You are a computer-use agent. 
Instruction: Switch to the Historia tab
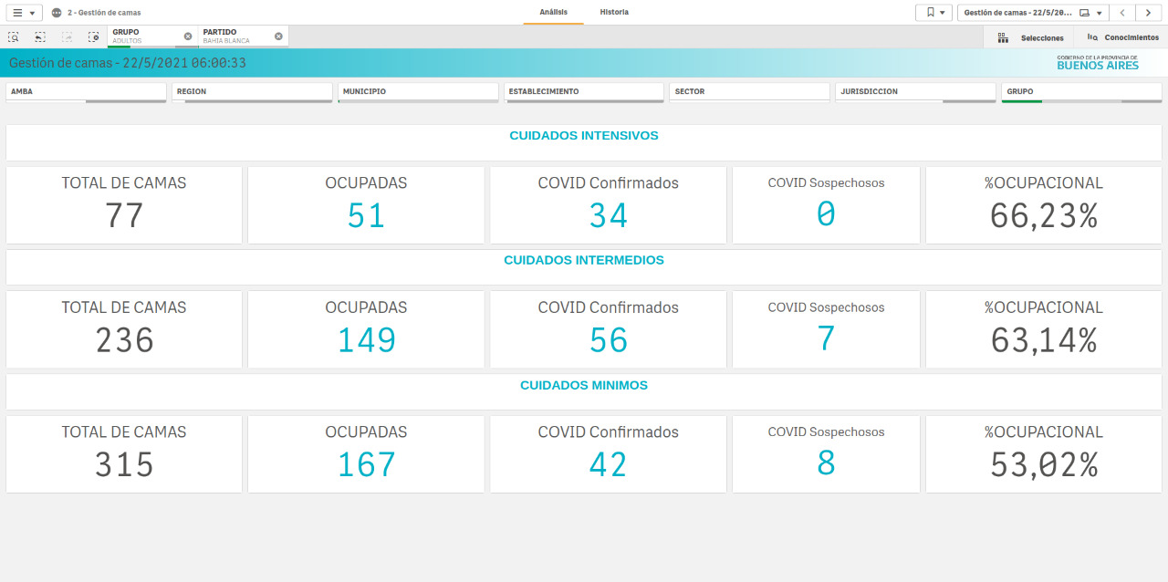tap(614, 12)
